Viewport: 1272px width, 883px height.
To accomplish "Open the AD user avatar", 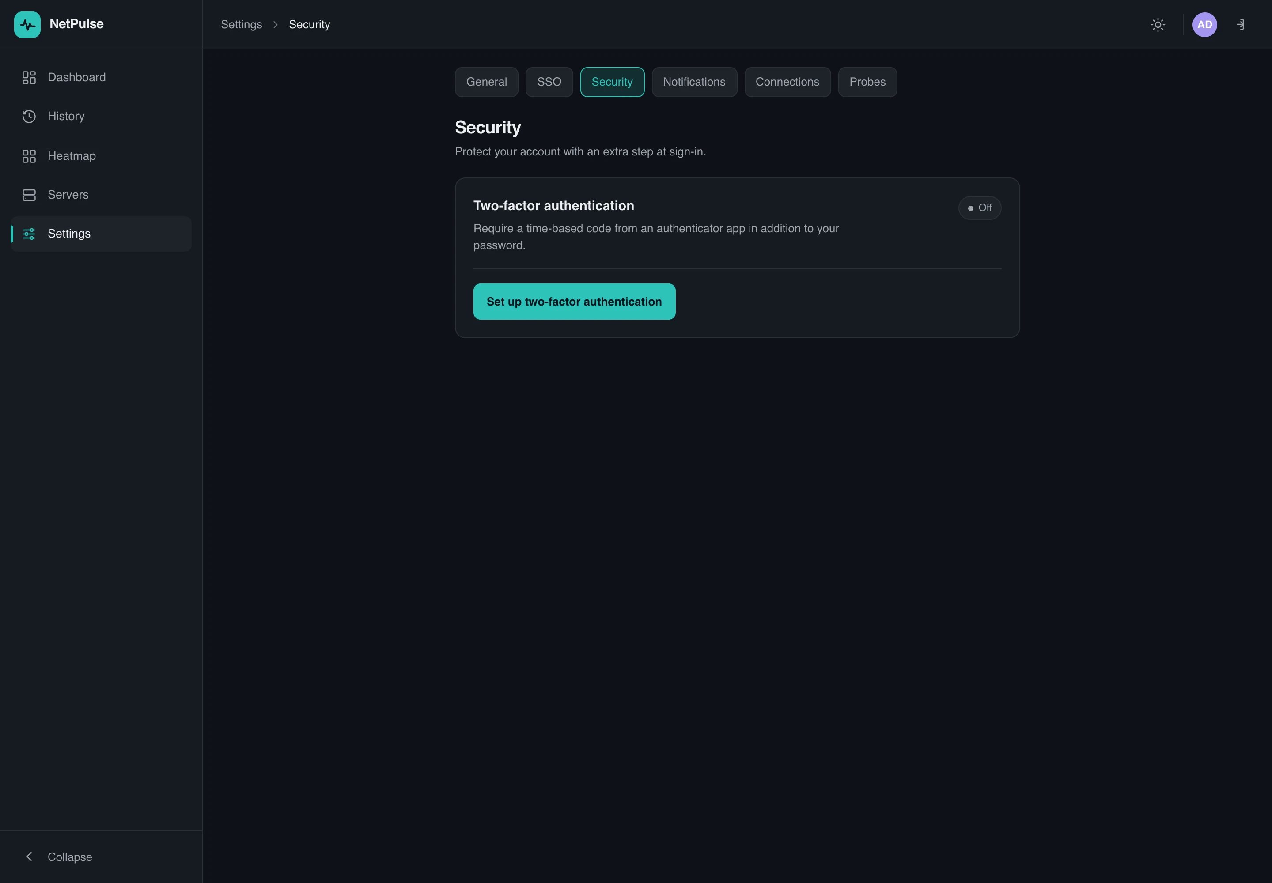I will 1204,24.
